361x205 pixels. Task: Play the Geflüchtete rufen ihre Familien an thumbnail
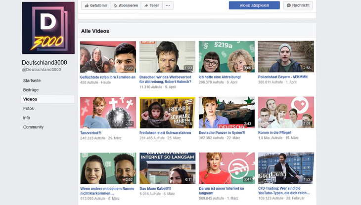coord(108,57)
